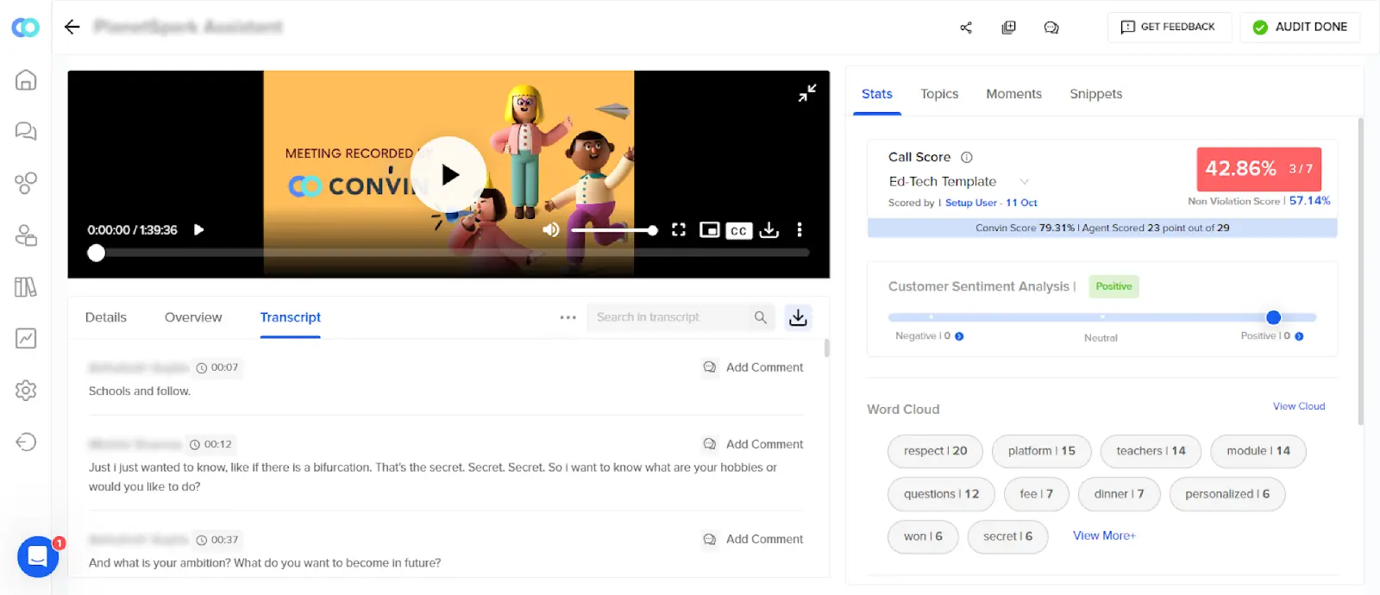1380x595 pixels.
Task: Adjust the video volume slider
Action: (x=614, y=230)
